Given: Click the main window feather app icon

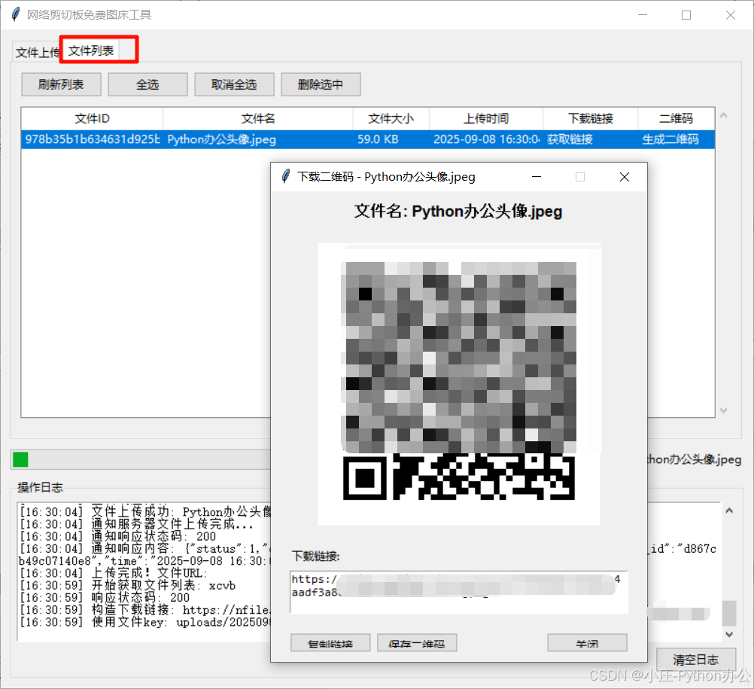Looking at the screenshot, I should (x=16, y=14).
